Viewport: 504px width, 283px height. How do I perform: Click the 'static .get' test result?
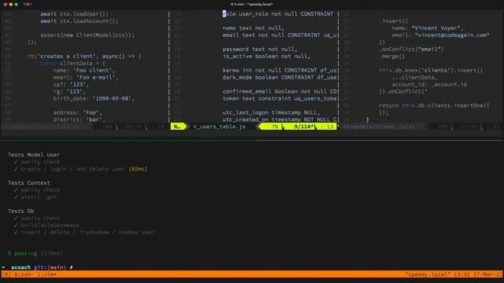pos(39,197)
